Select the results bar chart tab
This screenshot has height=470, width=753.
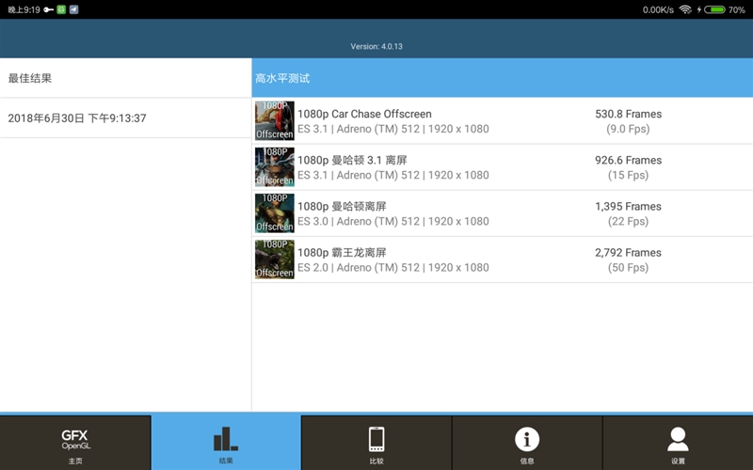coord(226,443)
